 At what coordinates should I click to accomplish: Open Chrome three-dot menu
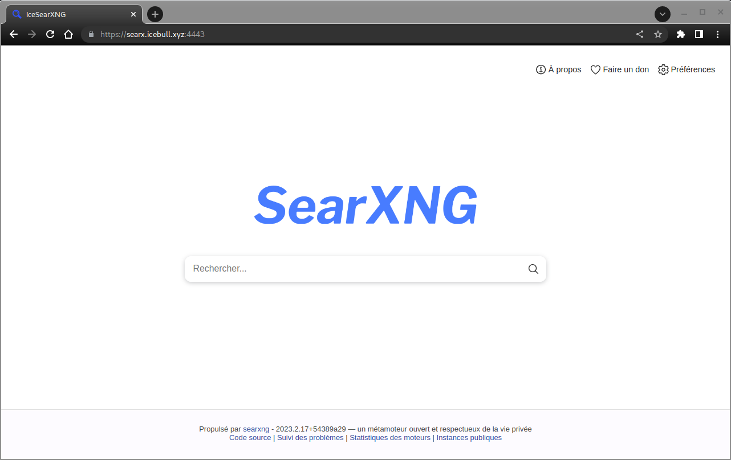717,34
